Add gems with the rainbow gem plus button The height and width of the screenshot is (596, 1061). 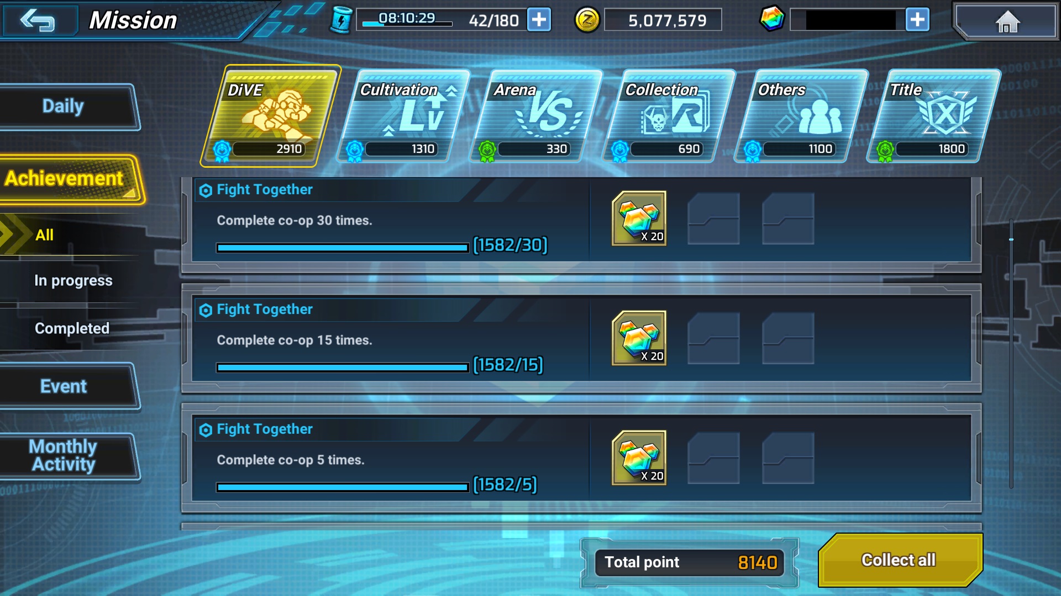[917, 20]
